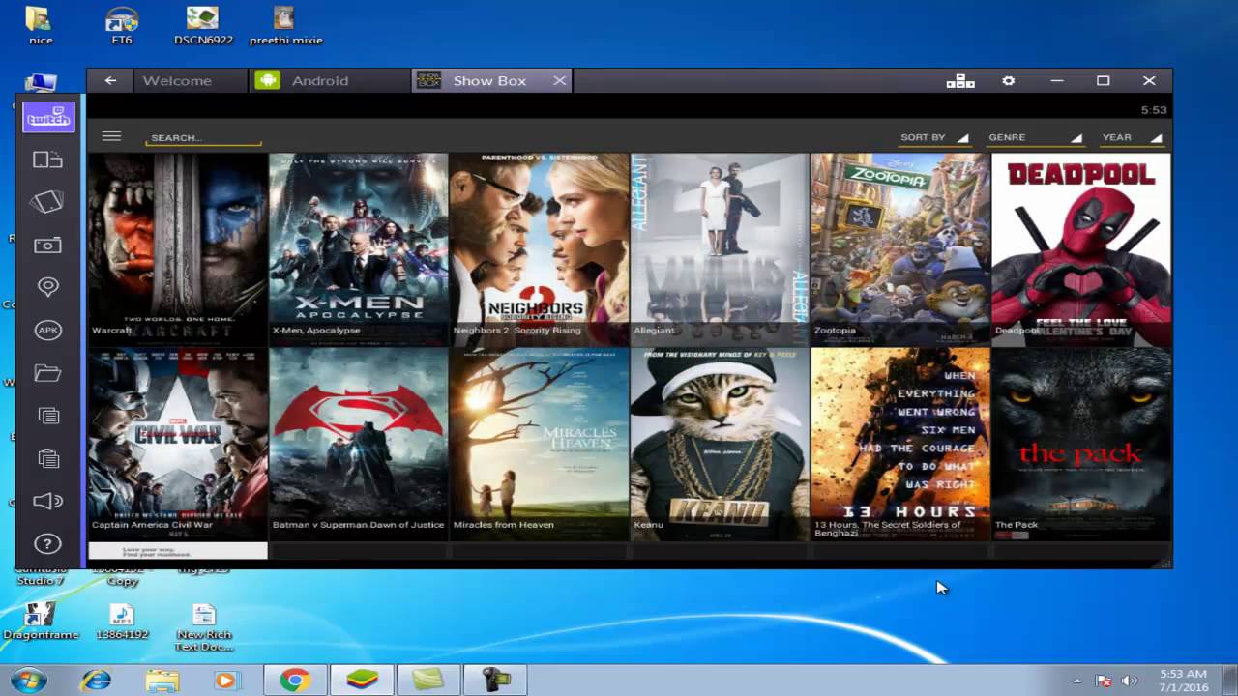Click the back arrow in BlueStacks title bar
The width and height of the screenshot is (1238, 696).
coord(110,81)
